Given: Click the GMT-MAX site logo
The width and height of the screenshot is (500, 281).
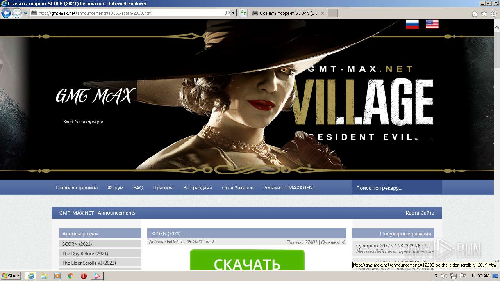Looking at the screenshot, I should [95, 96].
